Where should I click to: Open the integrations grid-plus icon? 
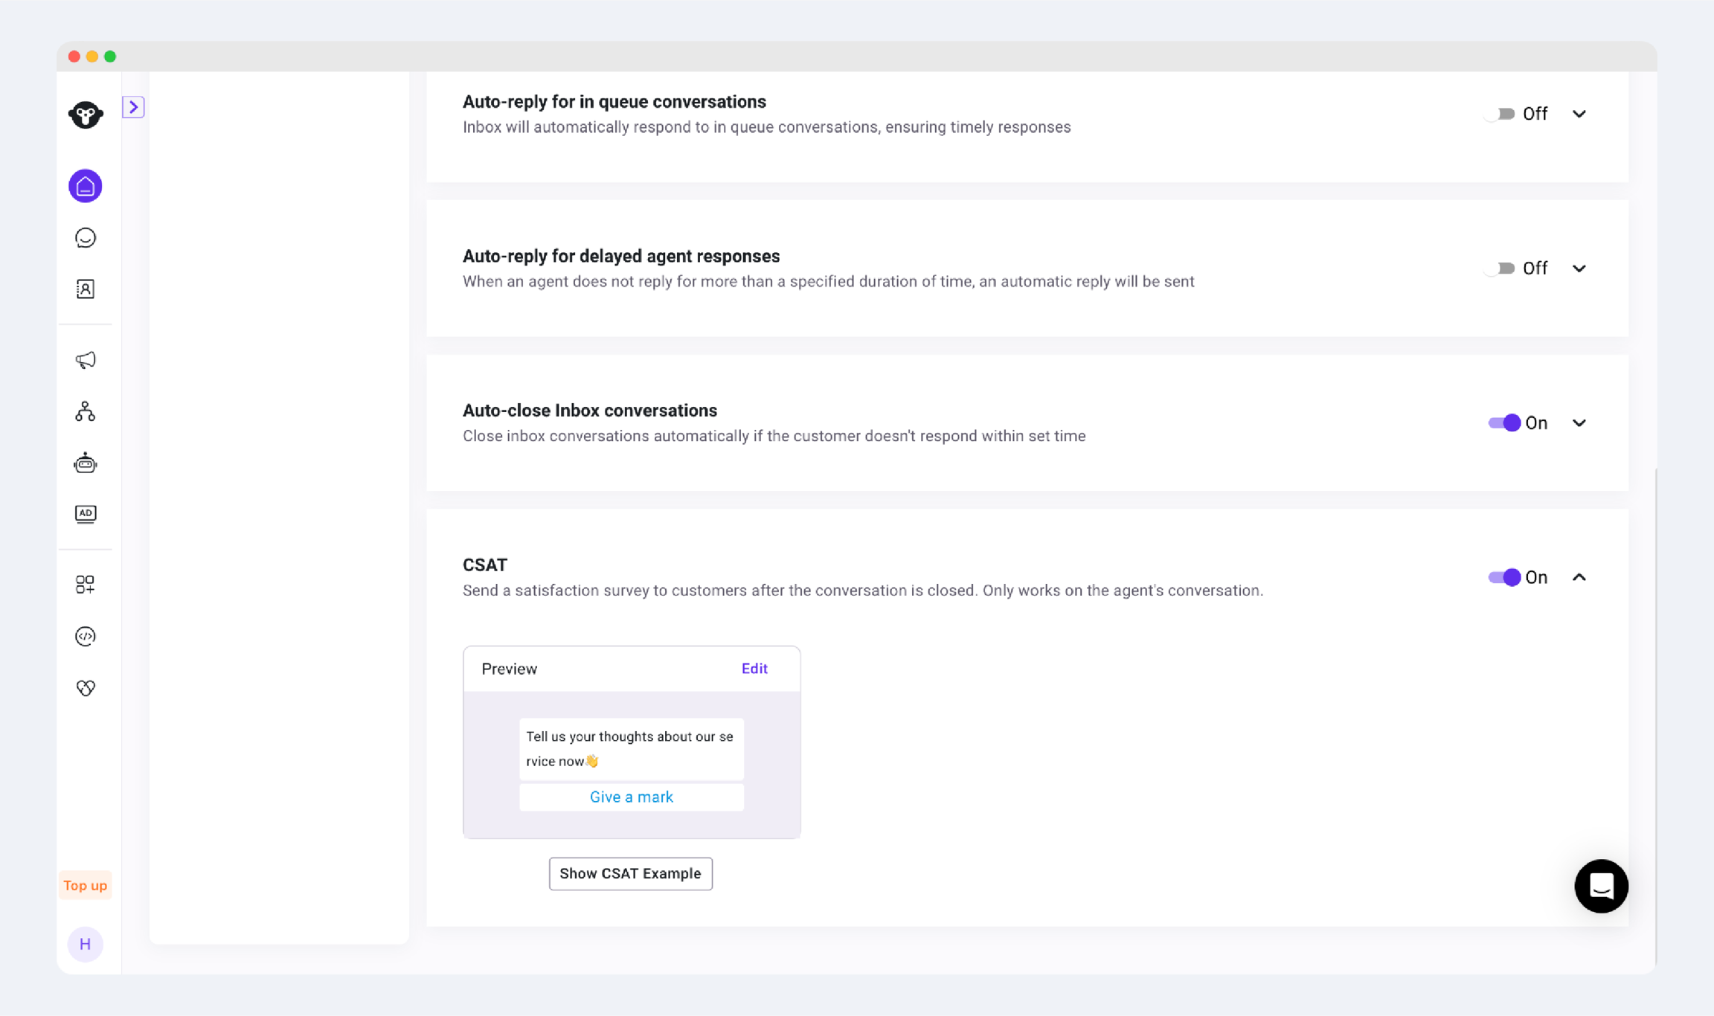click(x=86, y=585)
